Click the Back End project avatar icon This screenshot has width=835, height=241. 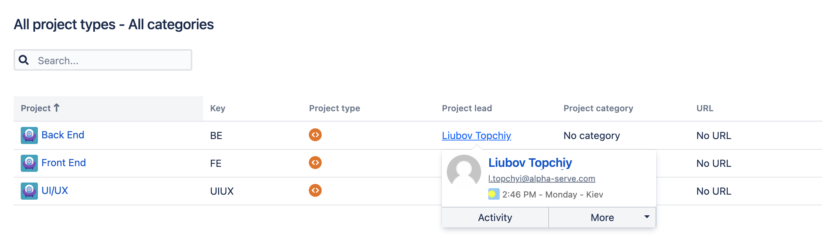pyautogui.click(x=29, y=135)
